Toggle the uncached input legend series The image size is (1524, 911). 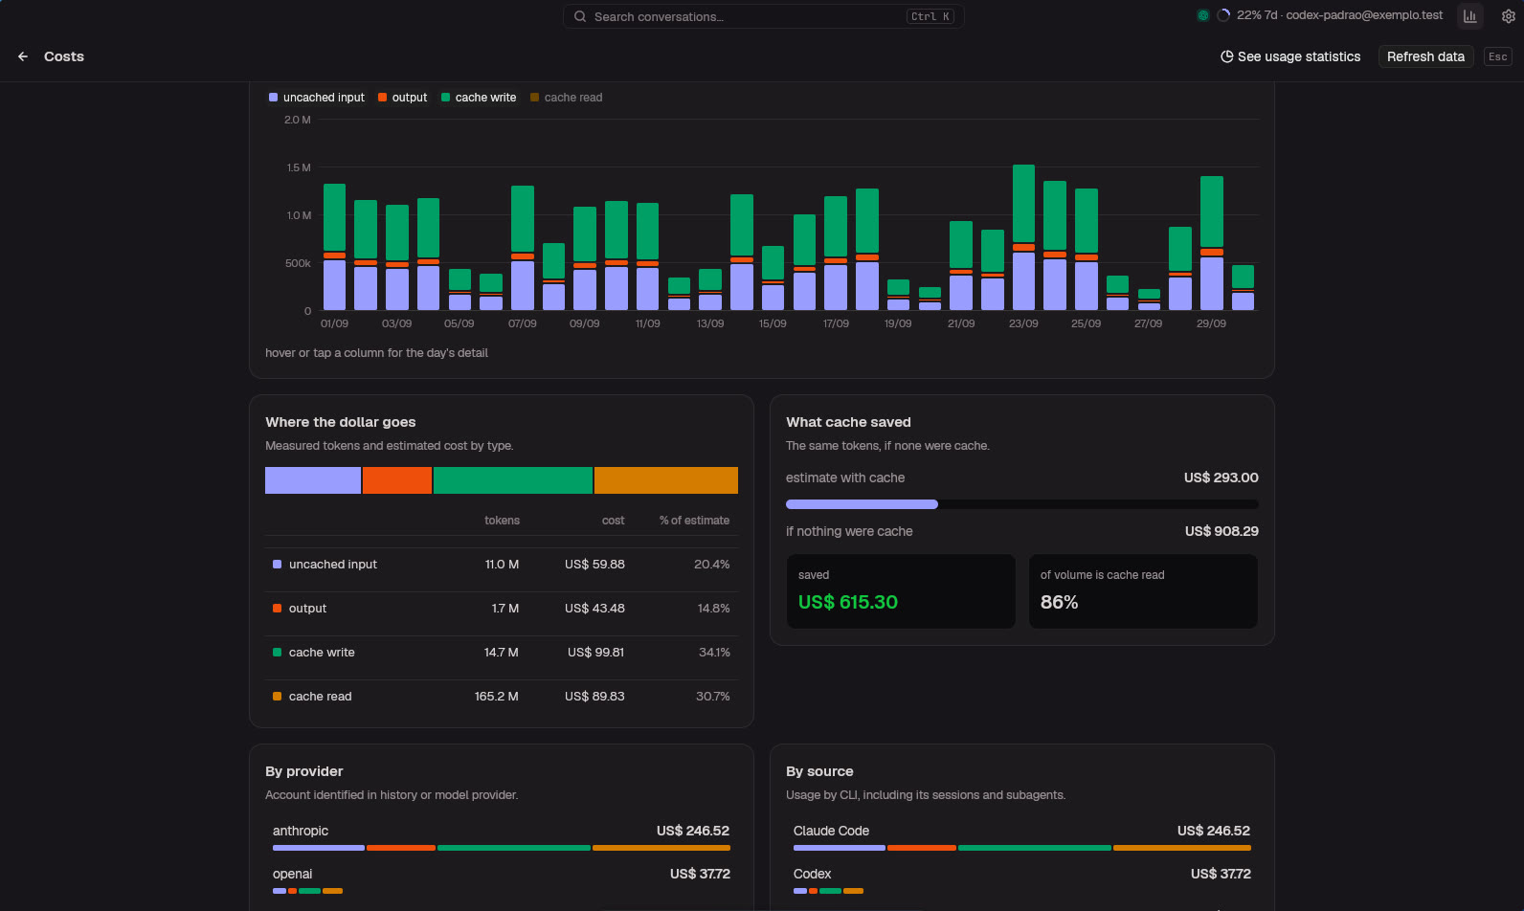(317, 98)
